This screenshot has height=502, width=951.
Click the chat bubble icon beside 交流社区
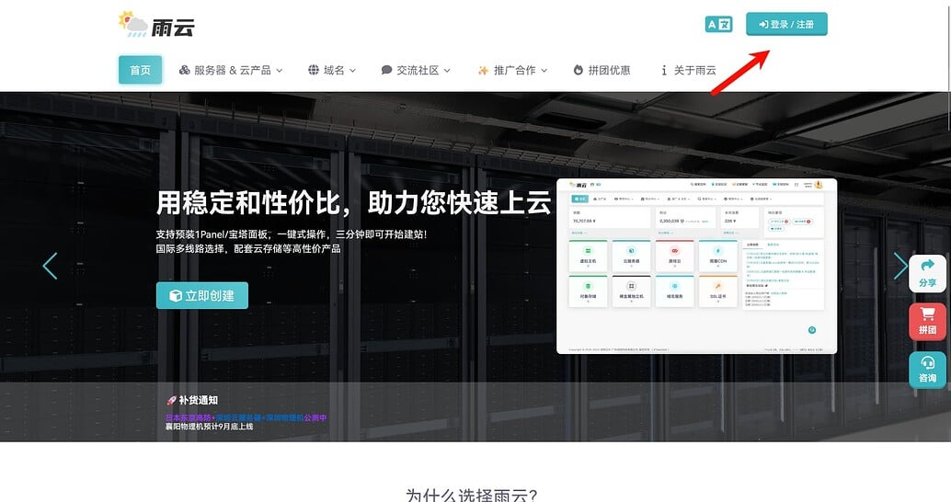[386, 70]
